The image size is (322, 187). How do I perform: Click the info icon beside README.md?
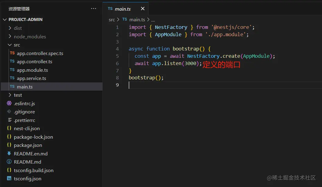coord(9,161)
